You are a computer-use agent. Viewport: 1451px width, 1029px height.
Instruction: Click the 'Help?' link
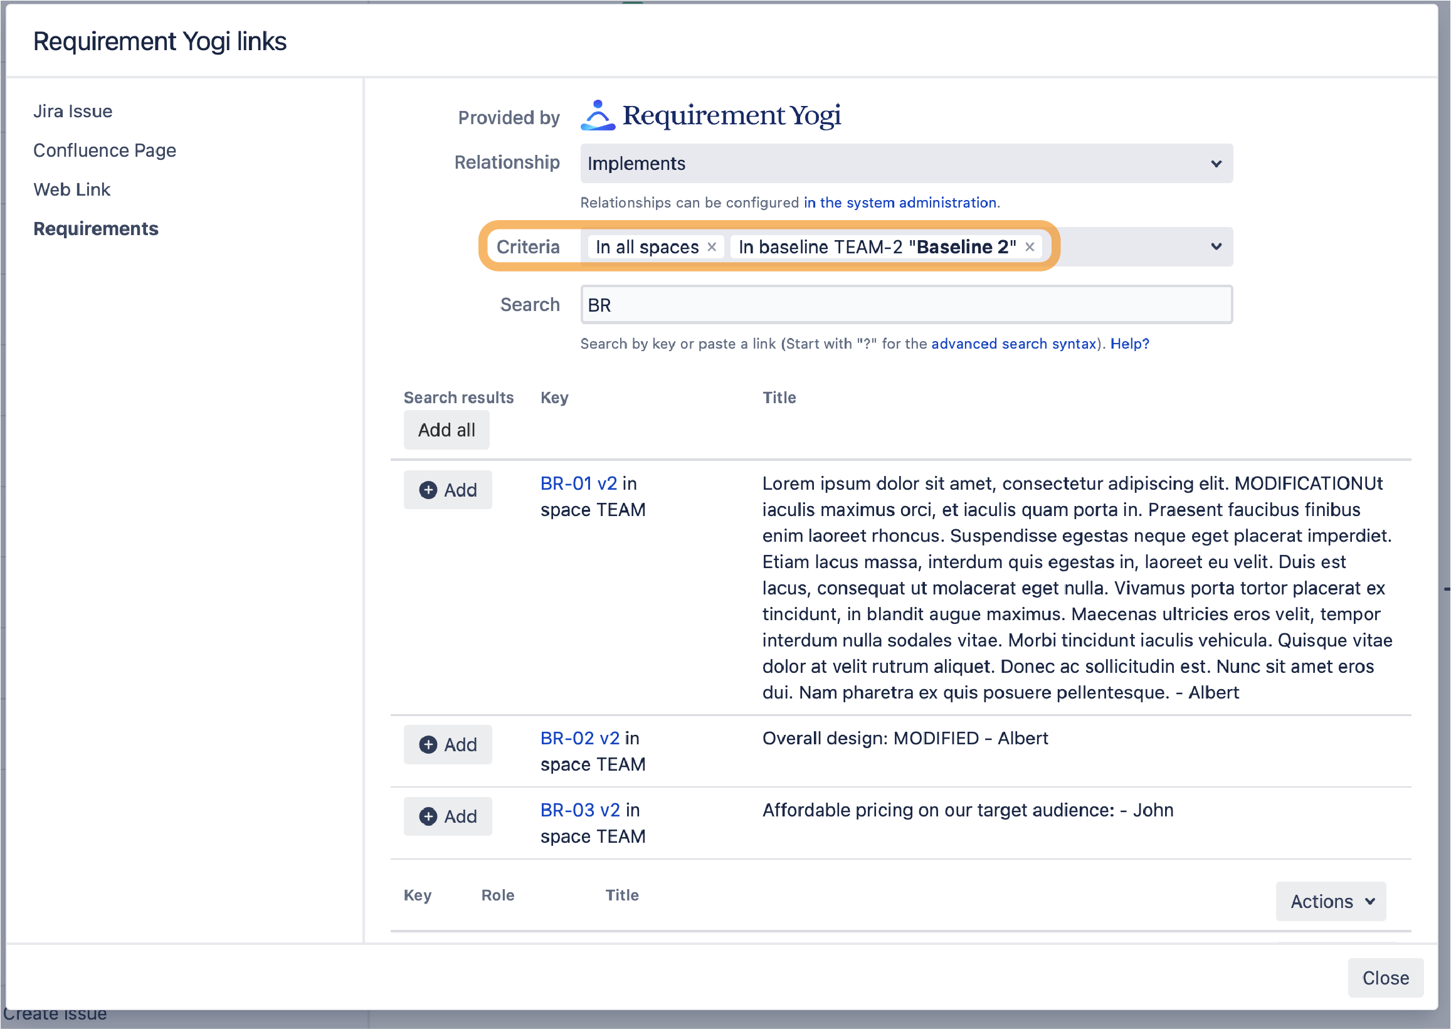click(x=1130, y=344)
